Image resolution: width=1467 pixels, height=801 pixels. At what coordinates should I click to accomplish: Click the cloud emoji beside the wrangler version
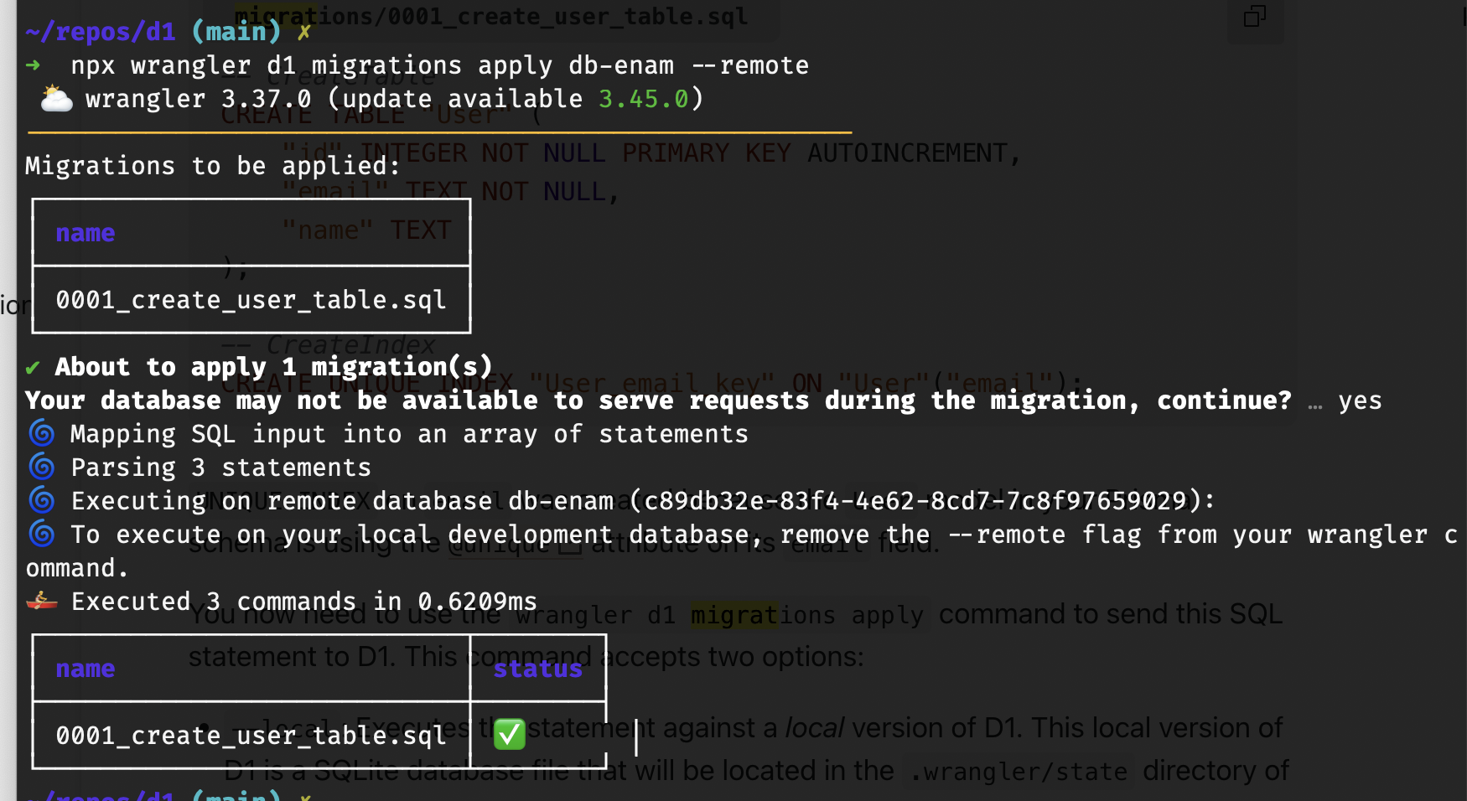click(x=56, y=99)
